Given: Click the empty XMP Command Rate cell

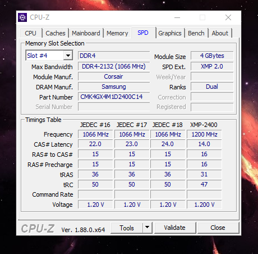Looking at the screenshot, I should click(x=204, y=194).
